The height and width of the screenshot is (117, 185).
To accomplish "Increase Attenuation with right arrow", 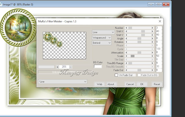I will click(x=152, y=52).
